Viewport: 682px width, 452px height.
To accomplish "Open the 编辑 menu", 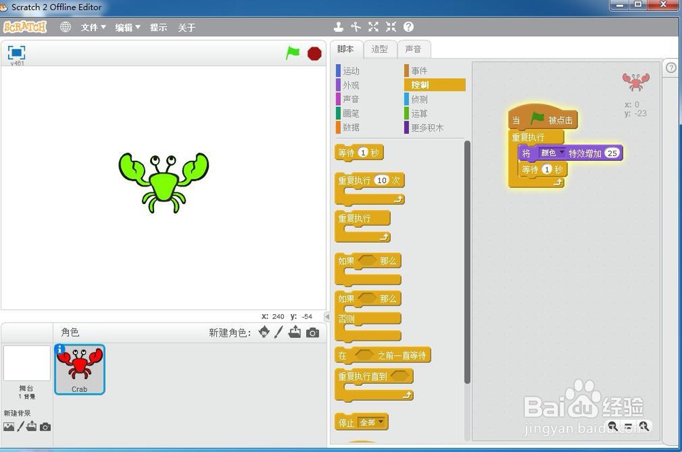I will coord(128,27).
